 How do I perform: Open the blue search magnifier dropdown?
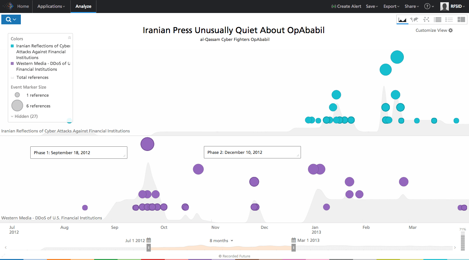click(x=11, y=19)
